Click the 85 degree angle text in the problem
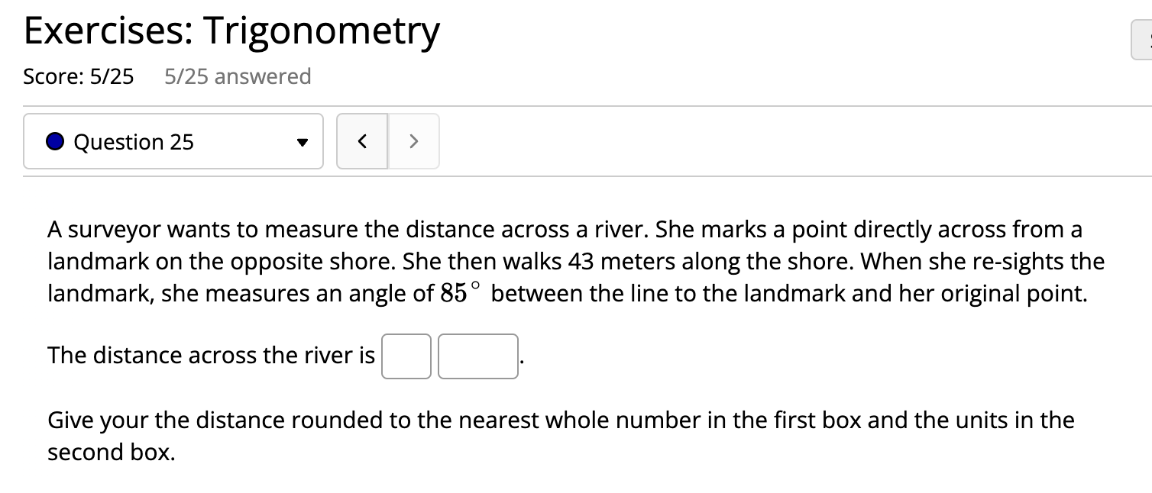This screenshot has height=493, width=1152. [458, 292]
